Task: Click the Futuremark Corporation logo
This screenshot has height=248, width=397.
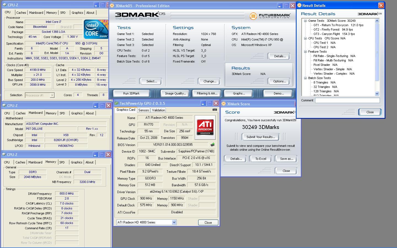Action: [x=270, y=16]
